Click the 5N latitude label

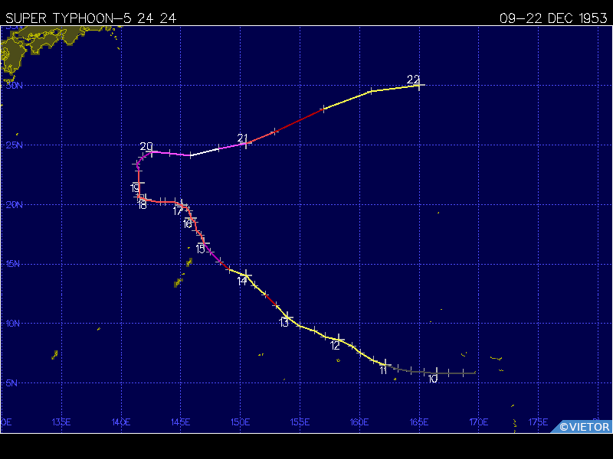click(11, 383)
